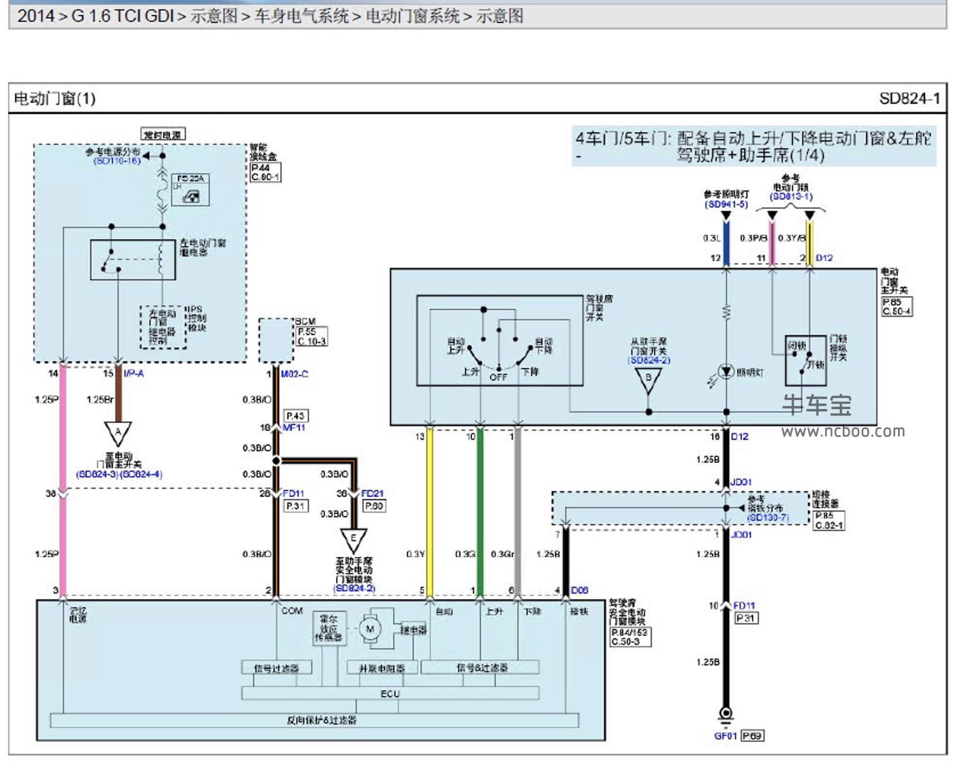Click the 常时电源 power label box
The width and height of the screenshot is (955, 767).
click(x=163, y=135)
